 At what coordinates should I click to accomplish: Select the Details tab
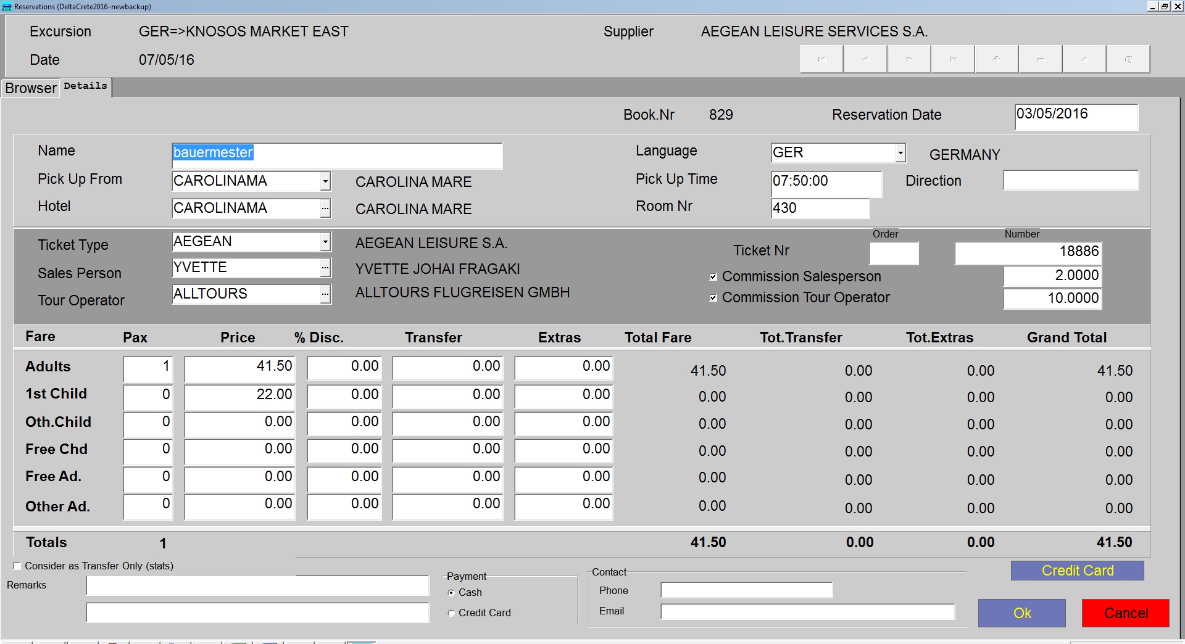85,86
